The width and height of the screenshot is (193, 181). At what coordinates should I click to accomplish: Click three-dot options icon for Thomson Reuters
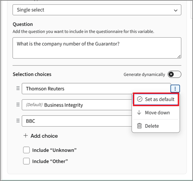pyautogui.click(x=175, y=89)
